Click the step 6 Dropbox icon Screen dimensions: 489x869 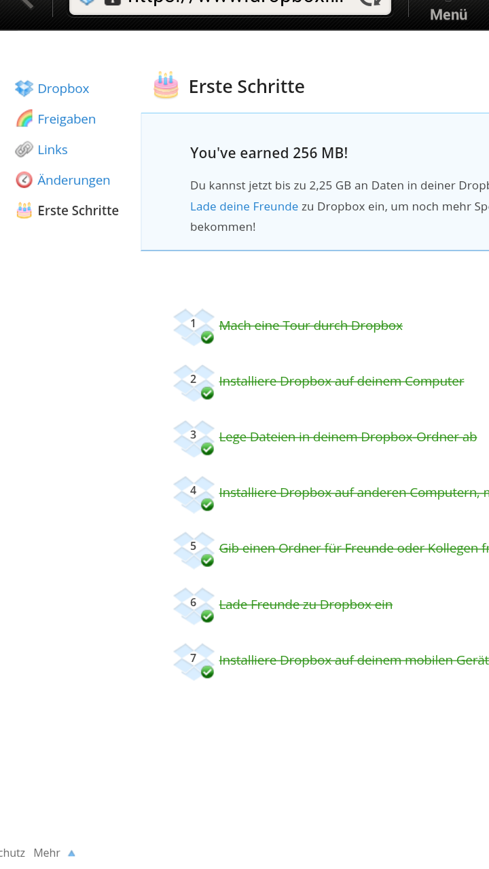[x=194, y=606]
